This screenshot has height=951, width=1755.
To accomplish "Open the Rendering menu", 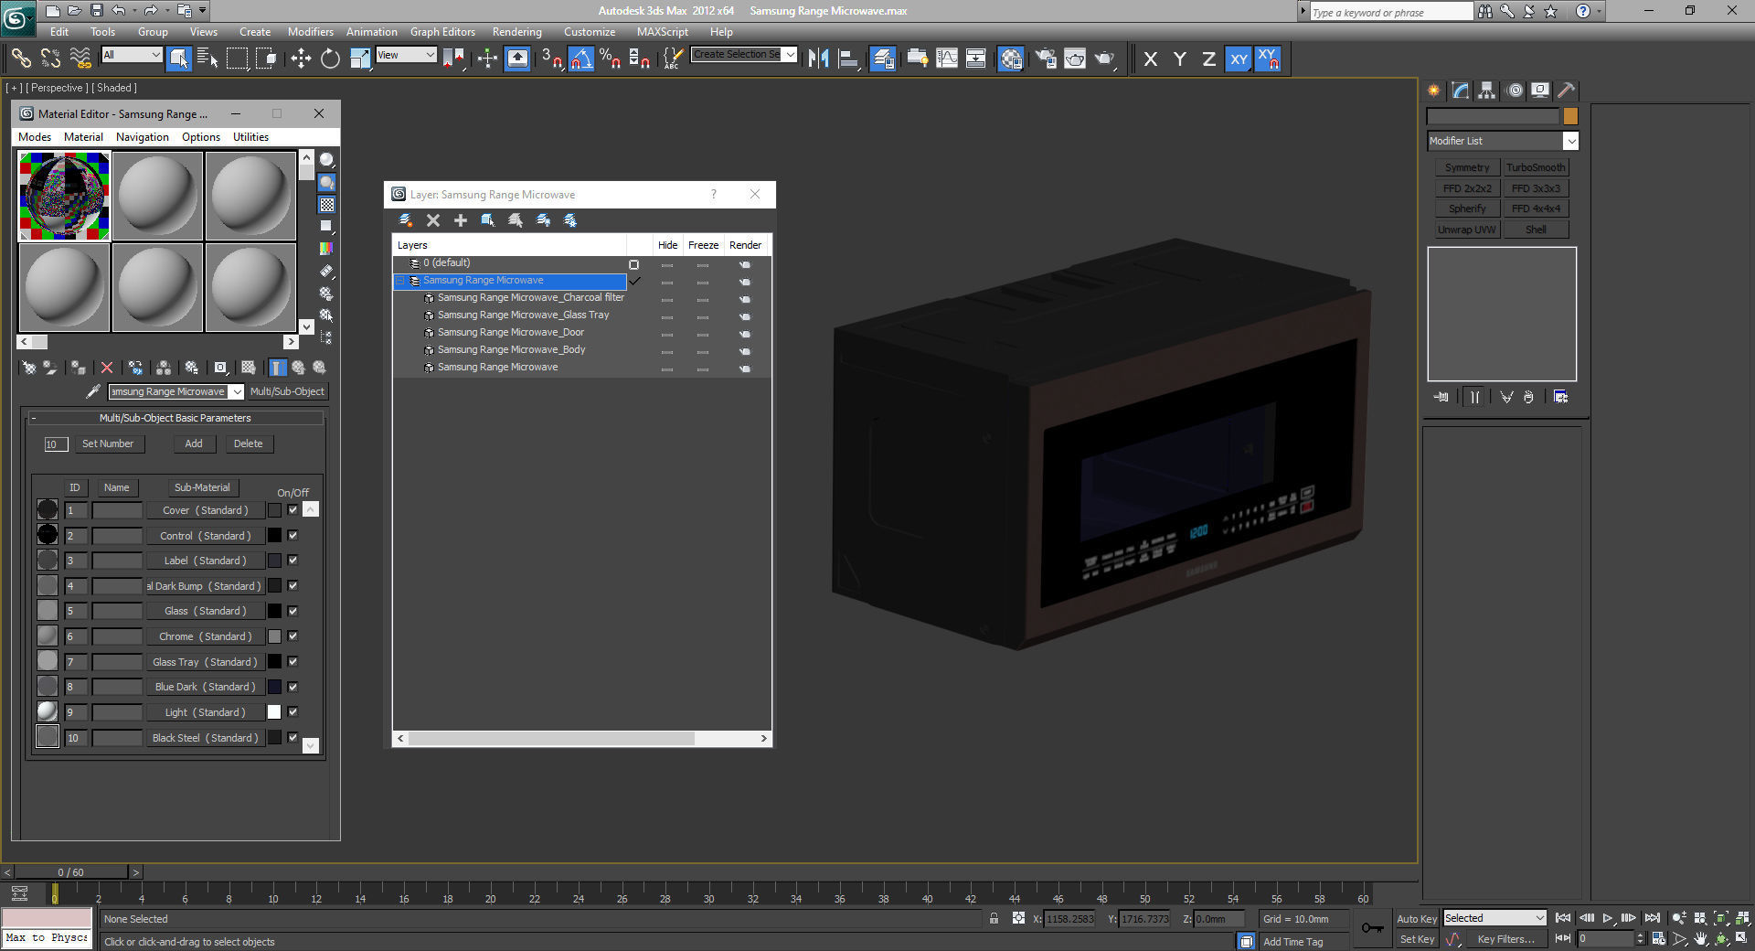I will 516,32.
